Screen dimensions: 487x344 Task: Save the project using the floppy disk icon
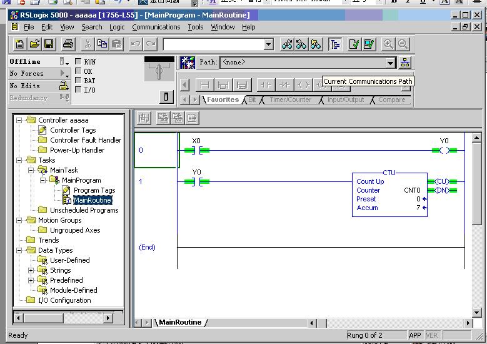(49, 44)
